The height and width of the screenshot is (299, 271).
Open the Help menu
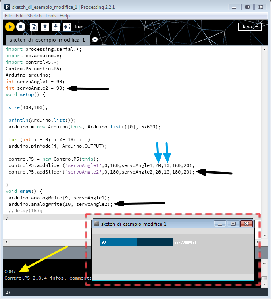(x=65, y=16)
